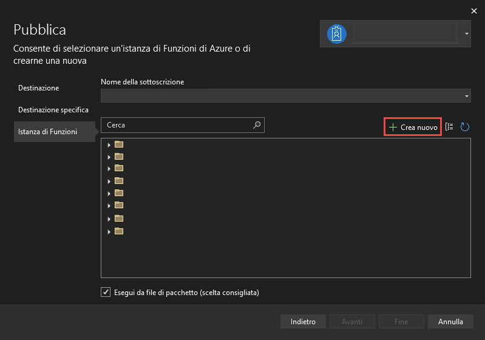Click the disabled Fine button

coord(401,321)
